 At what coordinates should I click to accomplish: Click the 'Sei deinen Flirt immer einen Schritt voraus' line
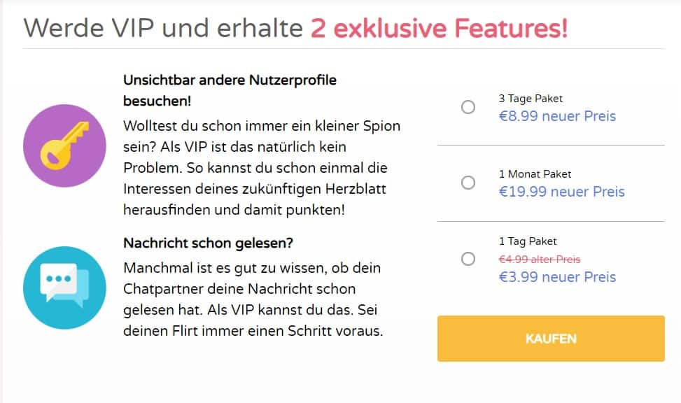pyautogui.click(x=253, y=320)
